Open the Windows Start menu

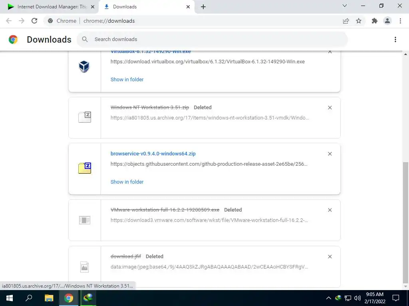[10, 298]
